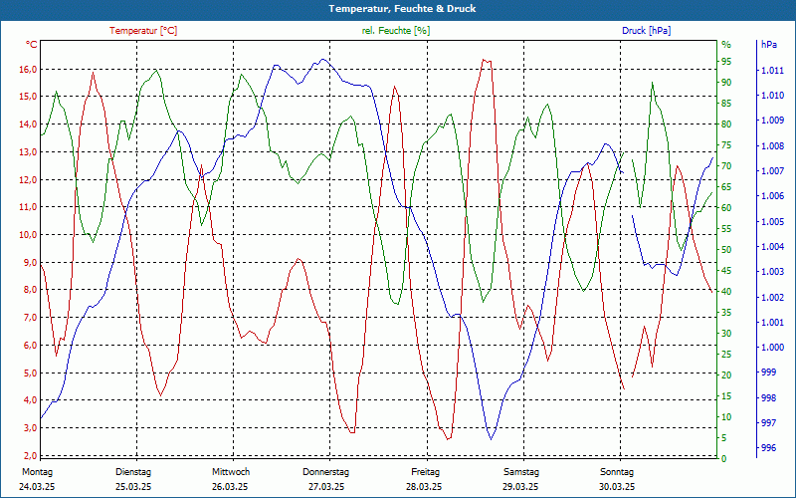Select the green 'rel. Feuchte [%]' legend label
The image size is (796, 498).
(396, 31)
